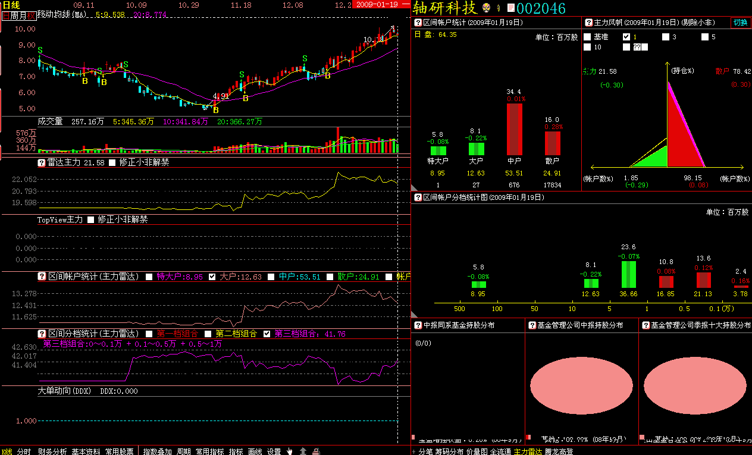Open help icon beside 区间分档统计(主力雷达)

click(x=42, y=334)
